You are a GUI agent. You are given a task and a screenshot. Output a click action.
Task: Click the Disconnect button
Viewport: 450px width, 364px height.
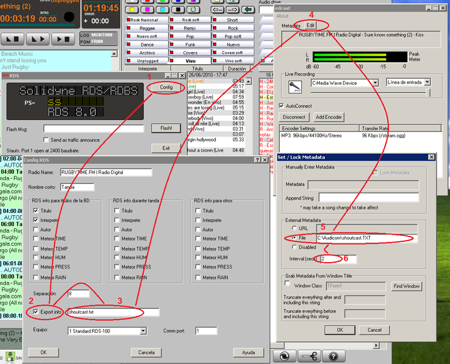294,117
